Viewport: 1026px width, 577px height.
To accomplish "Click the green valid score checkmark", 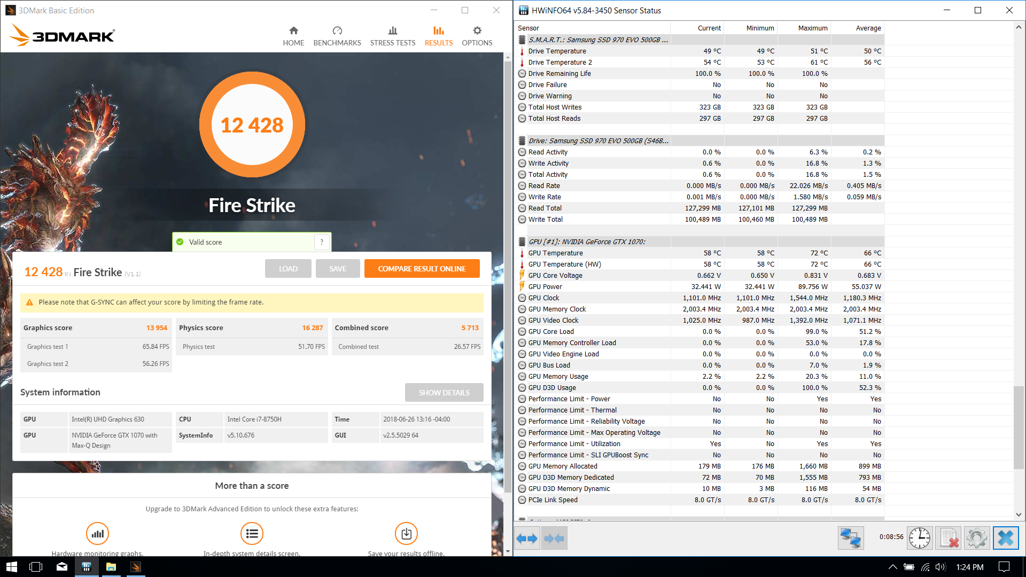I will [180, 242].
